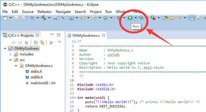Open the New wizard dropdown arrow
Image resolution: width=206 pixels, height=112 pixels.
pyautogui.click(x=11, y=18)
